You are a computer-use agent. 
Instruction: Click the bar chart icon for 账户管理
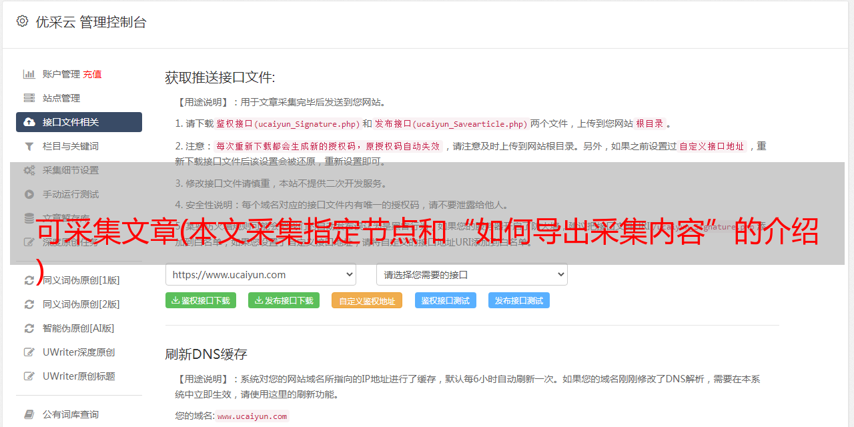point(29,74)
